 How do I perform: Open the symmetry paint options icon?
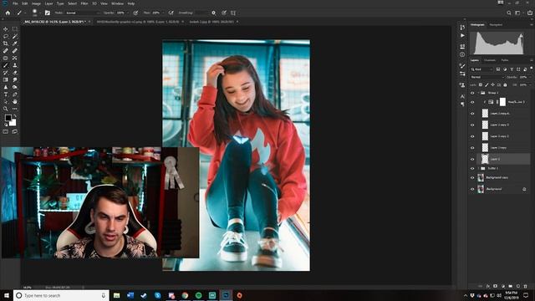click(x=233, y=13)
